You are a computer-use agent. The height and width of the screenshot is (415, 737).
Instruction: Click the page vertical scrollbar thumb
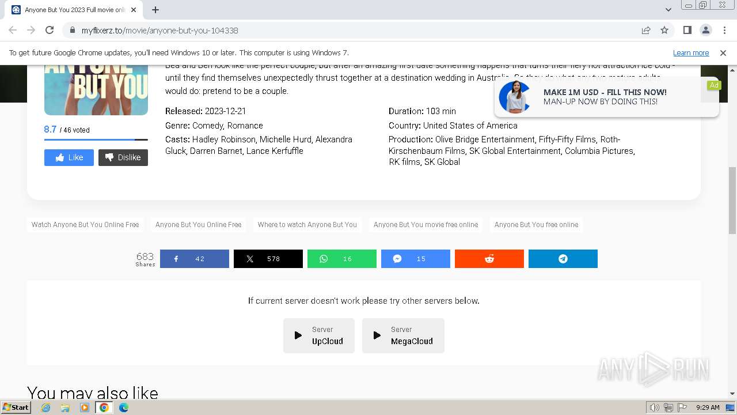point(732,202)
